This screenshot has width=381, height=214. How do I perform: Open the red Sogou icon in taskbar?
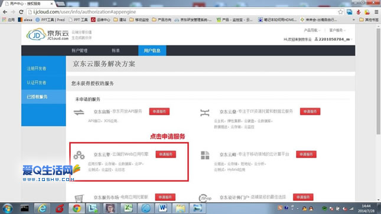[60, 208]
